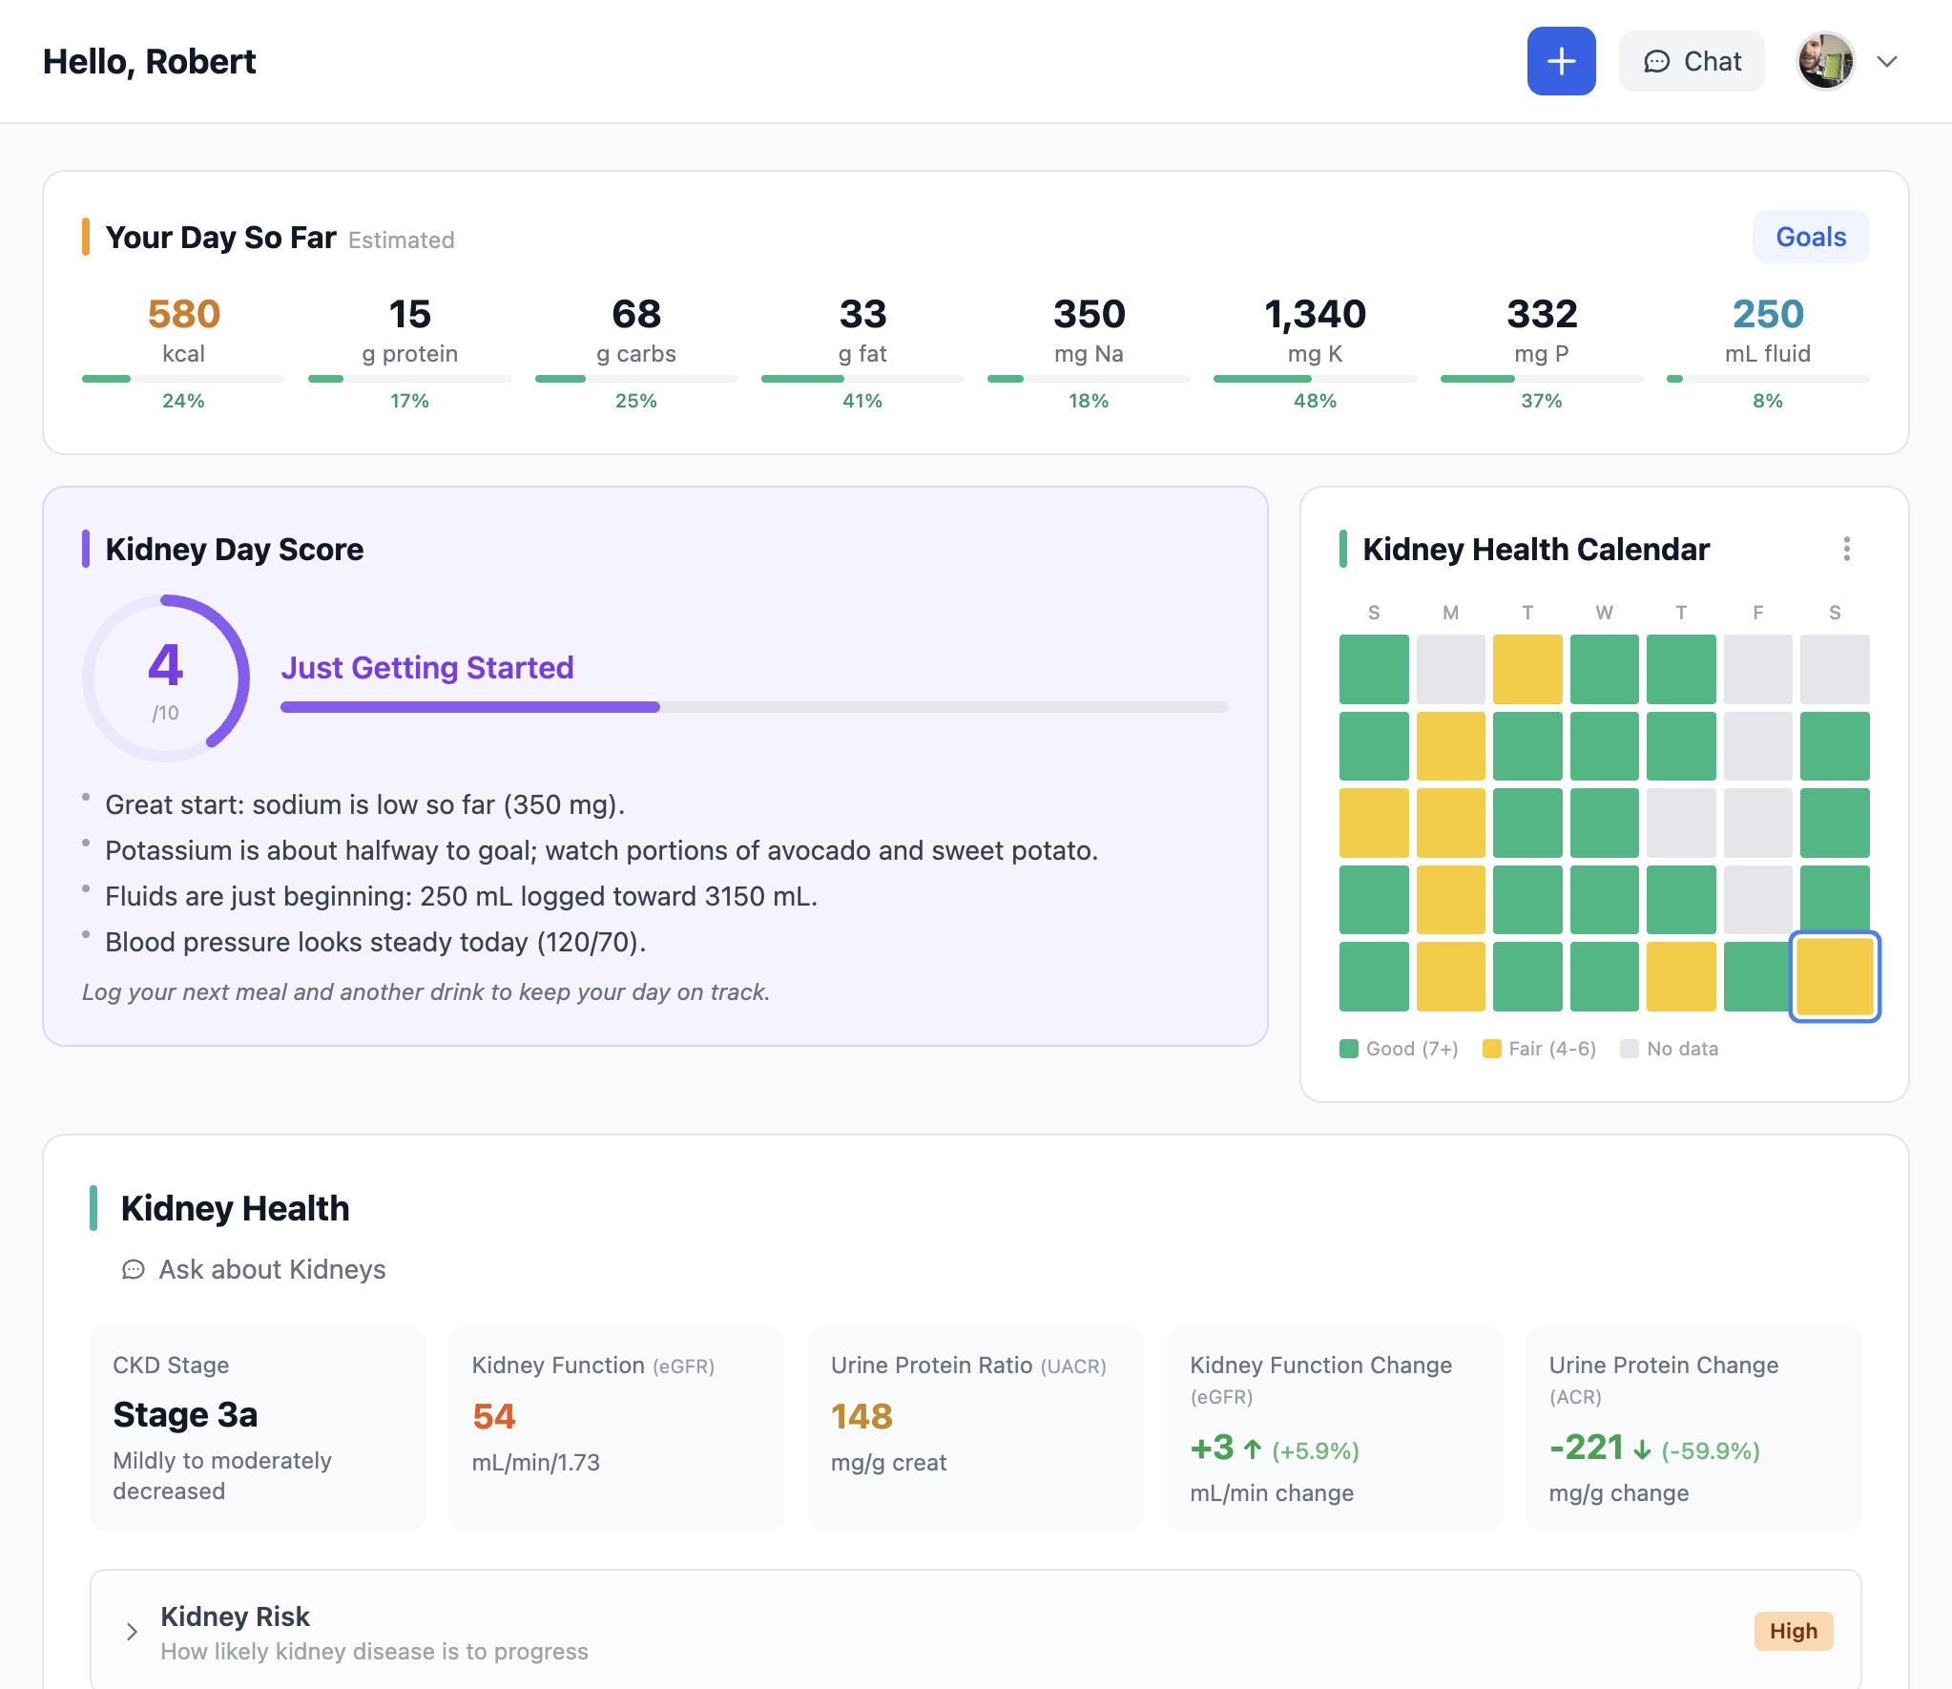
Task: Click the eGFR change up arrow icon
Action: (x=1253, y=1449)
